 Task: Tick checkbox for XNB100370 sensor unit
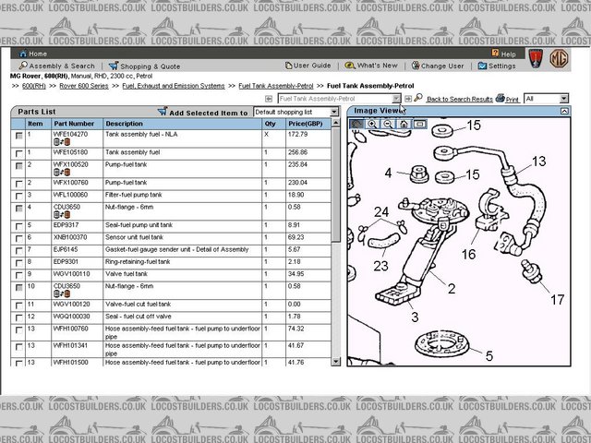[x=18, y=239]
